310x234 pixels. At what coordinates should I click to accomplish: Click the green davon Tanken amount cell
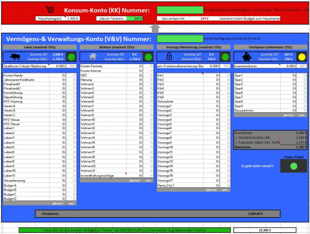click(135, 19)
